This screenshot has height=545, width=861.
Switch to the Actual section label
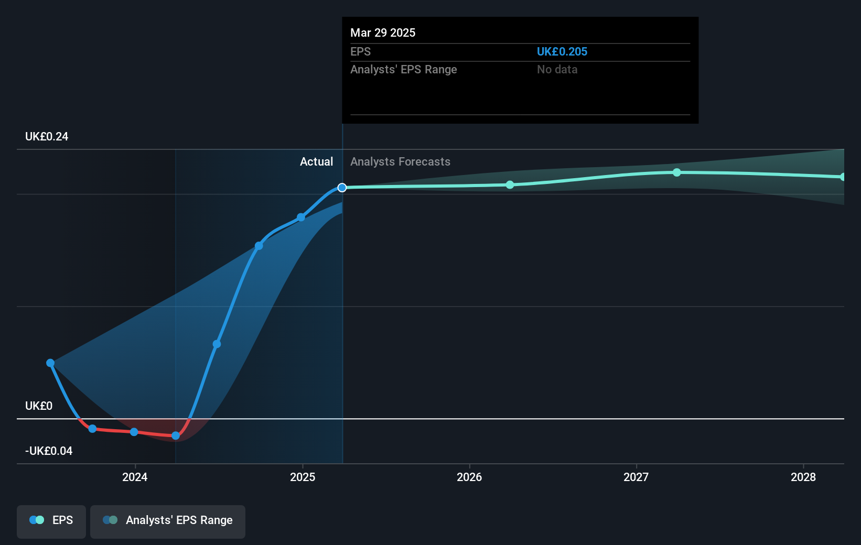click(316, 161)
